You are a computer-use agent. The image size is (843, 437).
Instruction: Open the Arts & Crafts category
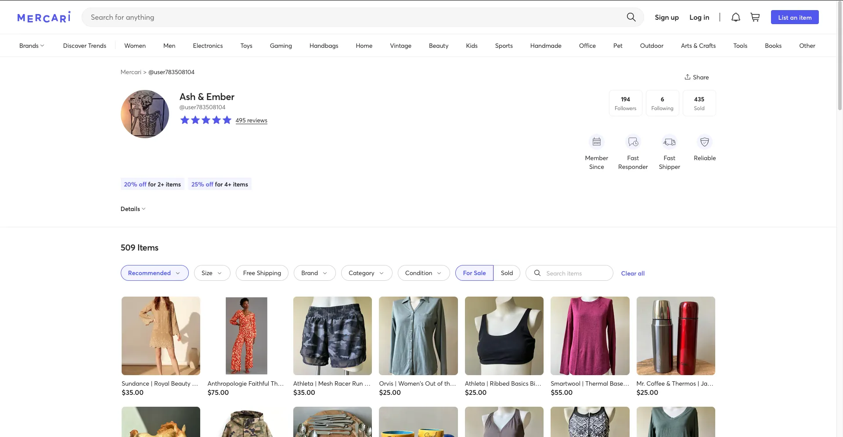[x=698, y=46]
